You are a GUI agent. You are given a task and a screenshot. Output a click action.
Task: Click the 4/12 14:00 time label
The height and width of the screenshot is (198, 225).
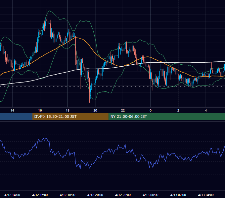[x=12, y=195]
